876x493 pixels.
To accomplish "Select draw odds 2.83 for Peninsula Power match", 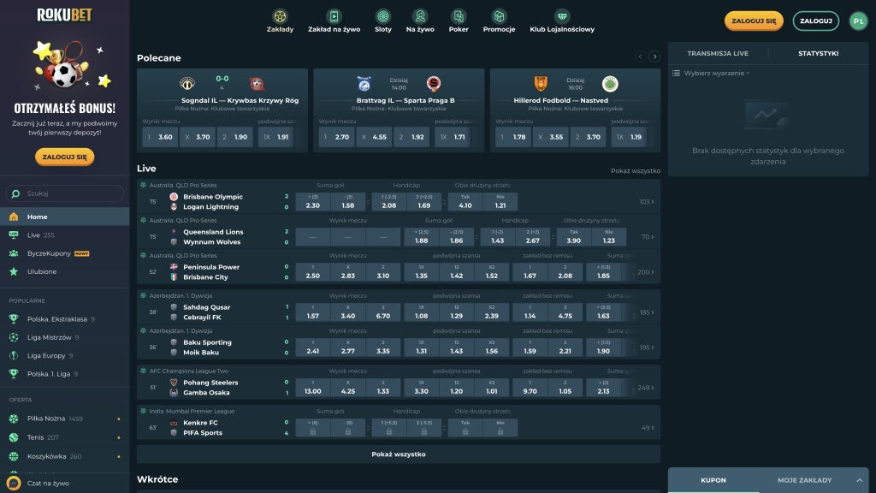I will (x=348, y=272).
